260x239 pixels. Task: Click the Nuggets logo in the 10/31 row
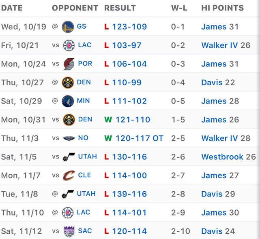click(69, 120)
